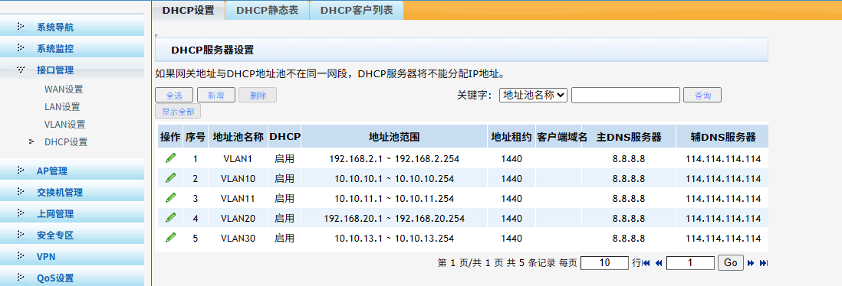Edit the VLAN1 pool with pencil icon
842x286 pixels.
click(x=171, y=158)
